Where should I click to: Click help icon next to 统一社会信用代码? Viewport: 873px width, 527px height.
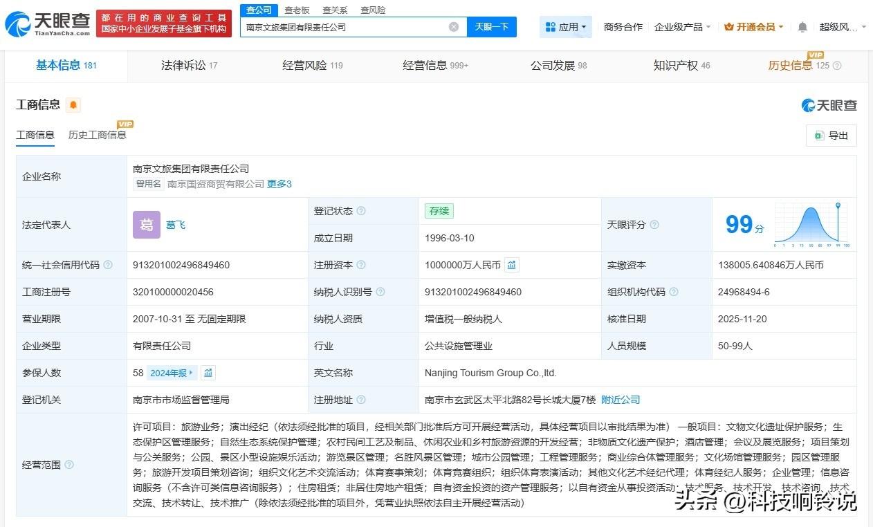coord(108,265)
